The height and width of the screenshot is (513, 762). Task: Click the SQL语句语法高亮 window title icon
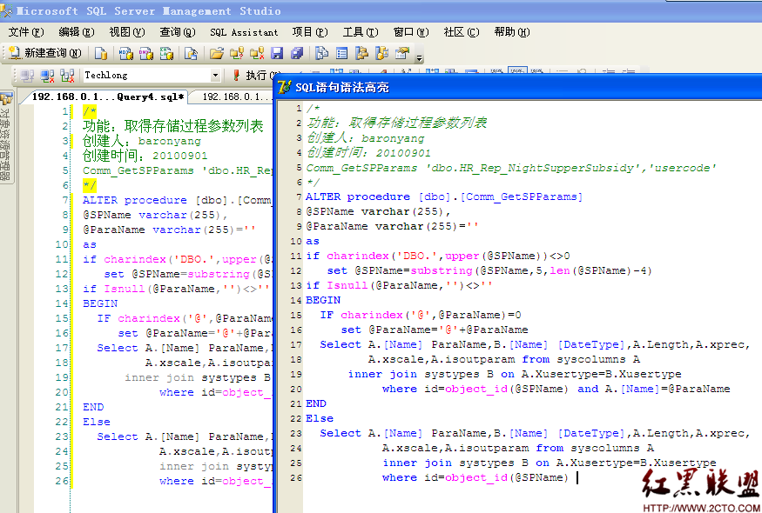coord(284,87)
